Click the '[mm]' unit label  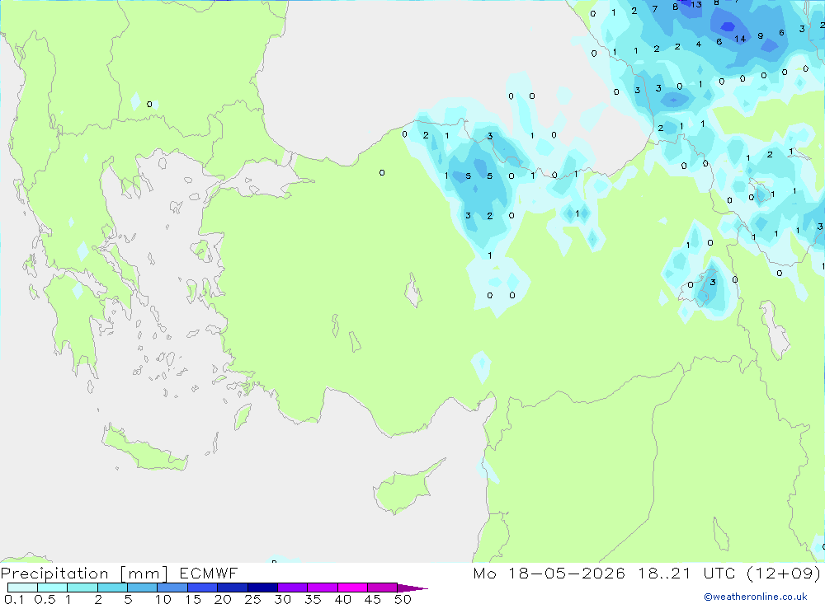tap(144, 574)
